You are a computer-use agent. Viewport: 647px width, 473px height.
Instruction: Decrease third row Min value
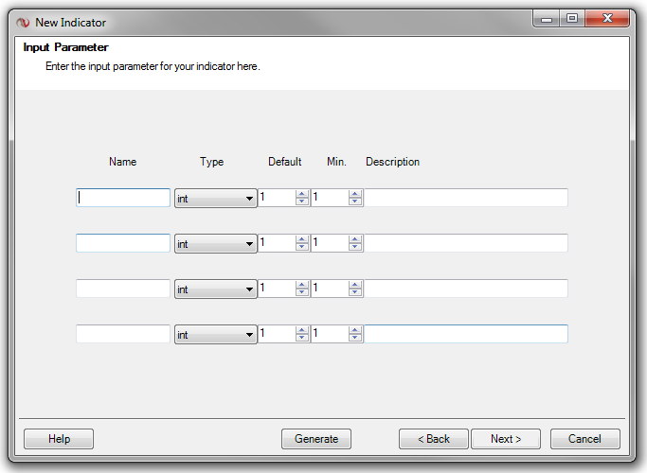coord(355,291)
